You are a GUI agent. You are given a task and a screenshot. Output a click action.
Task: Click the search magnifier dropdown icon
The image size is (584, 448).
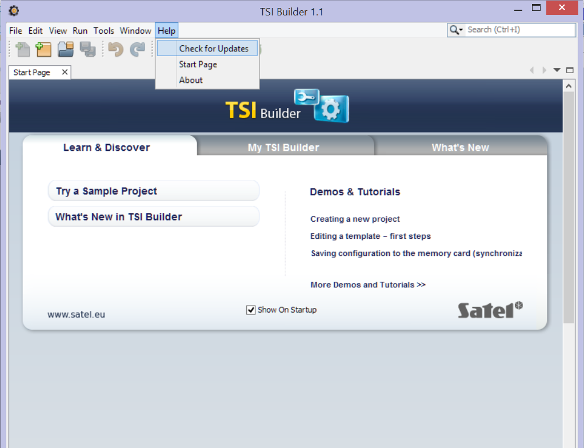pyautogui.click(x=456, y=30)
